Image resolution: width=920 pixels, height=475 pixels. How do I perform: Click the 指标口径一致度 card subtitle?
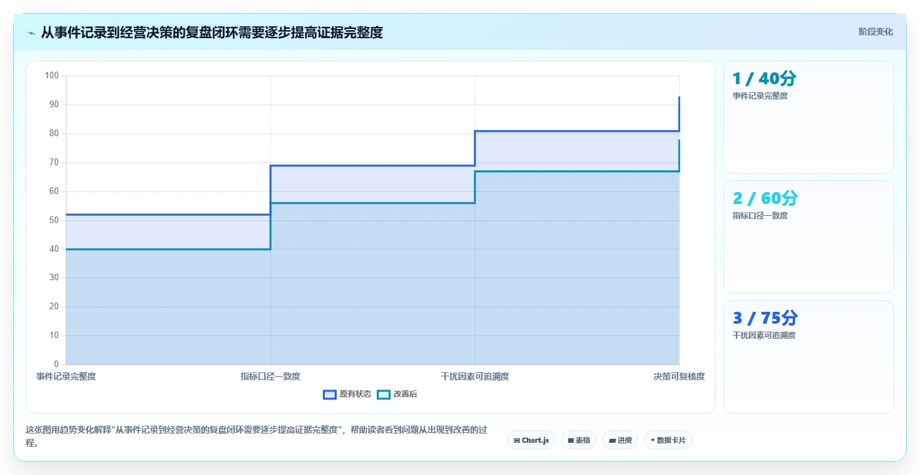[x=760, y=216]
